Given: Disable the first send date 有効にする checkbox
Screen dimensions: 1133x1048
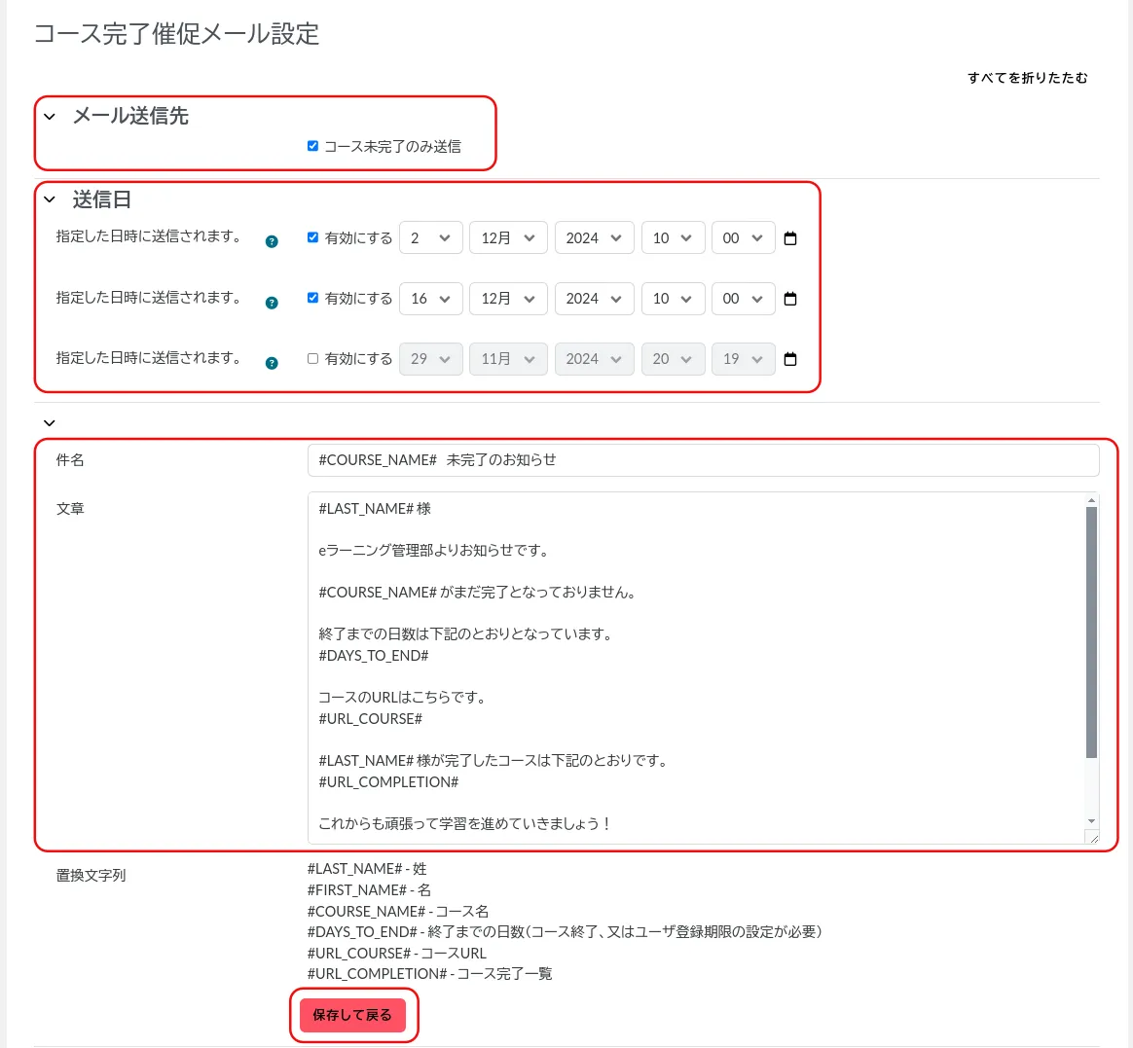Looking at the screenshot, I should pyautogui.click(x=312, y=237).
